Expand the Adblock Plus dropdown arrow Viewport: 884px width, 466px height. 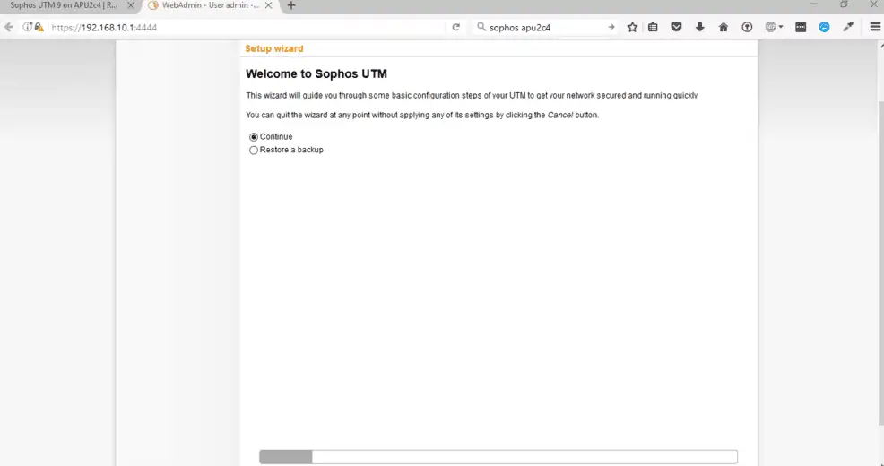[x=781, y=27]
